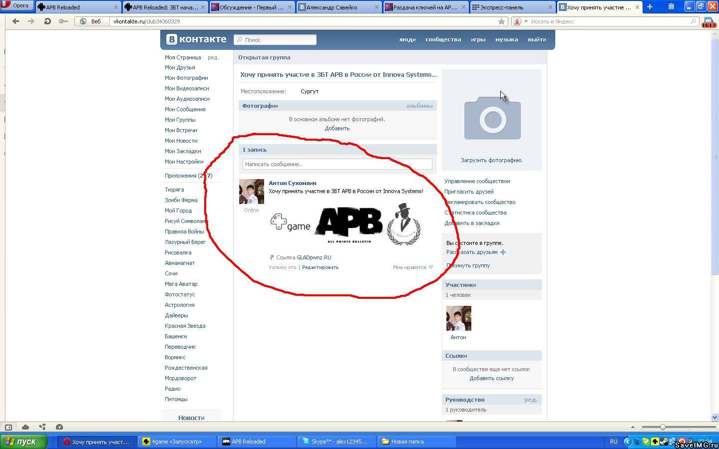Switch to Skype taskbar window
Viewport: 719px width, 449px height.
[x=337, y=442]
